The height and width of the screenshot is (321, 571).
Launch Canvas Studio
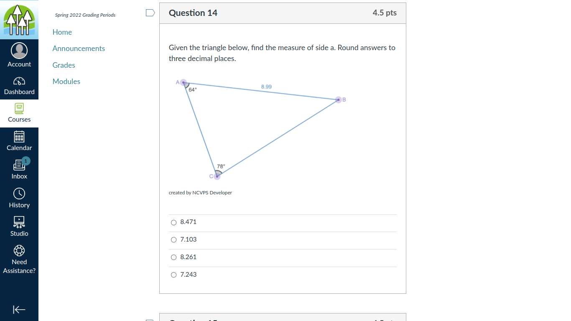19,226
